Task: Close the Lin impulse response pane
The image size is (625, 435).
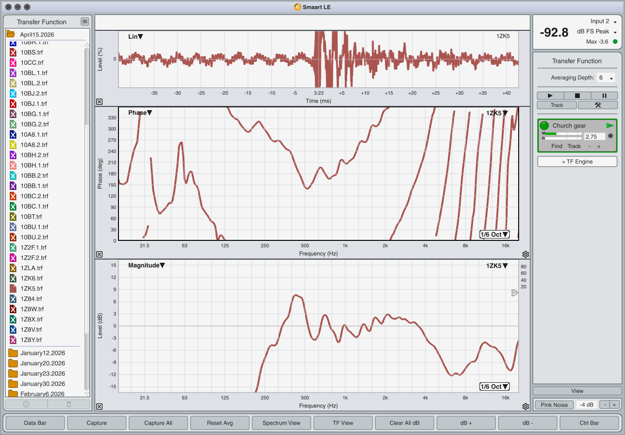Action: (99, 102)
